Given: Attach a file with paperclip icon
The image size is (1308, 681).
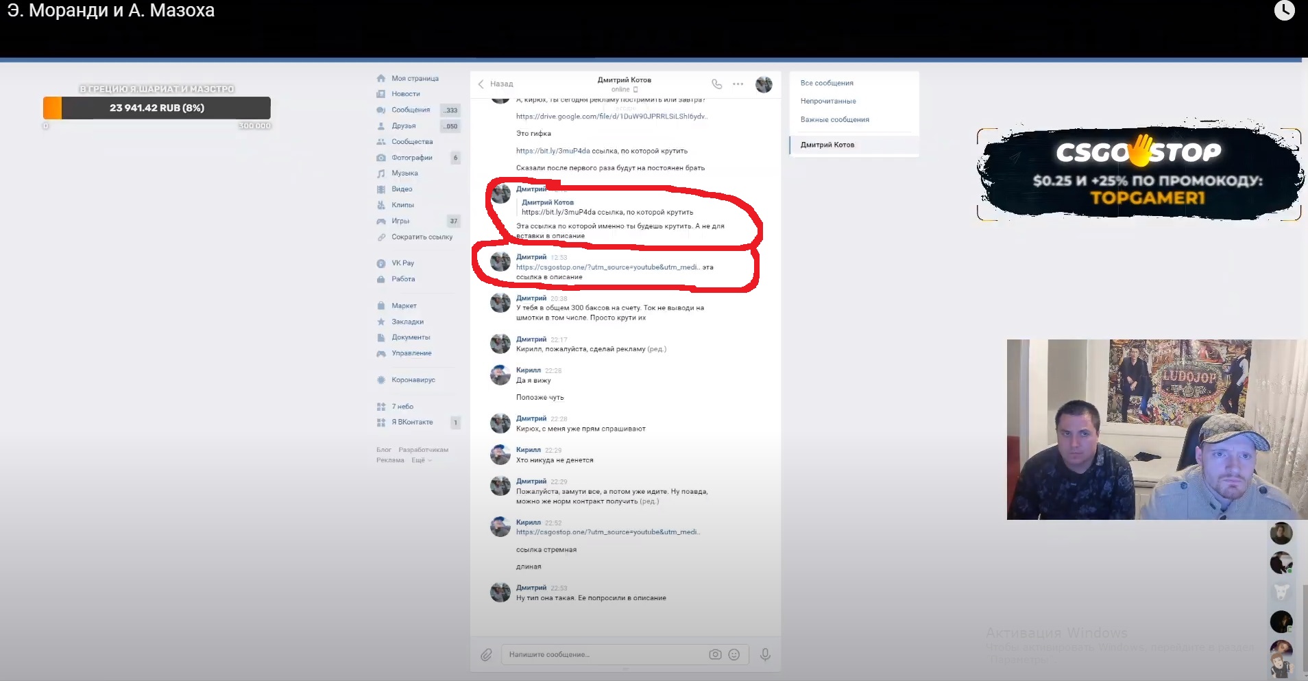Looking at the screenshot, I should pos(486,655).
